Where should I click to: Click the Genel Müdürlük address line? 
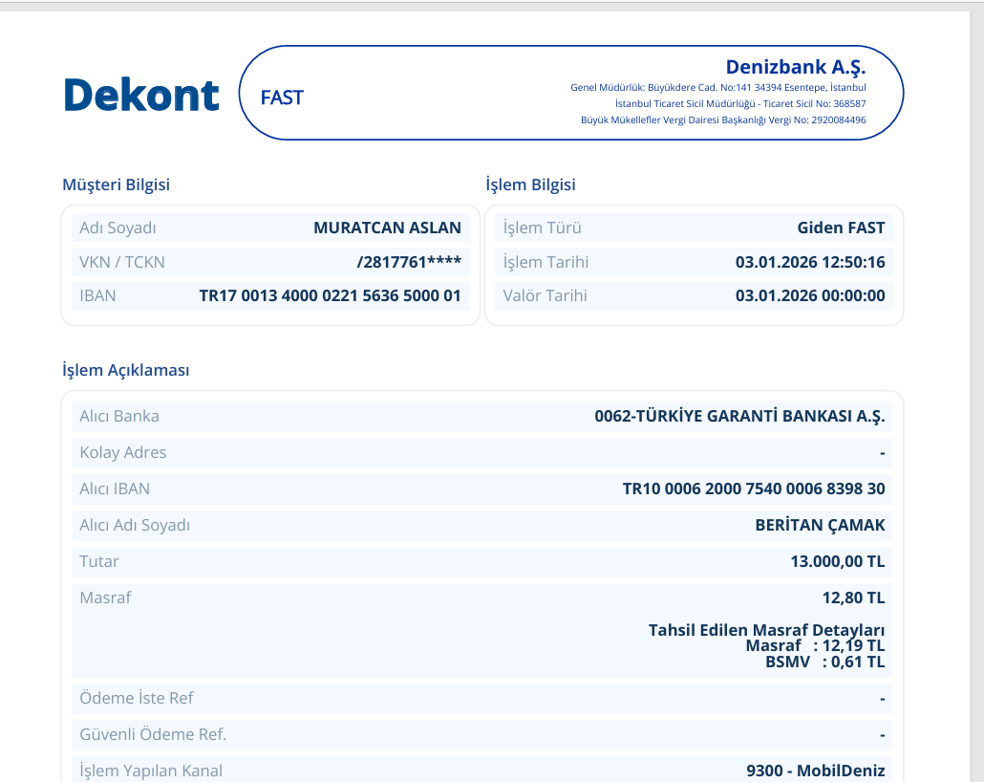[717, 87]
